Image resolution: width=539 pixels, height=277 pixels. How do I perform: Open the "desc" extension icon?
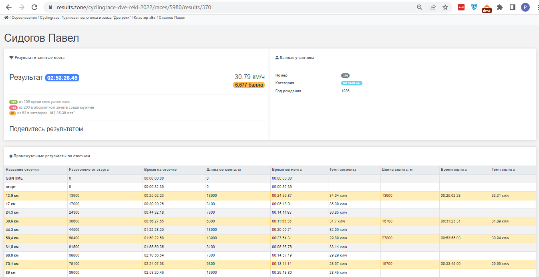click(x=487, y=8)
